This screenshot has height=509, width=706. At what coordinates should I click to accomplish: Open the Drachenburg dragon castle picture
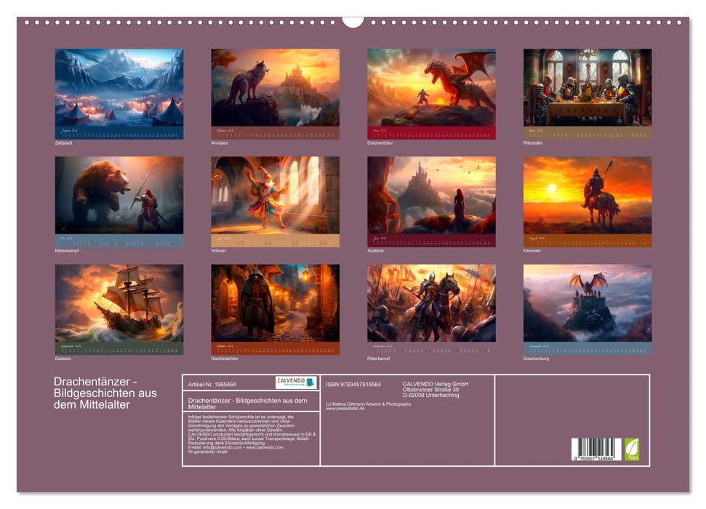coord(587,303)
